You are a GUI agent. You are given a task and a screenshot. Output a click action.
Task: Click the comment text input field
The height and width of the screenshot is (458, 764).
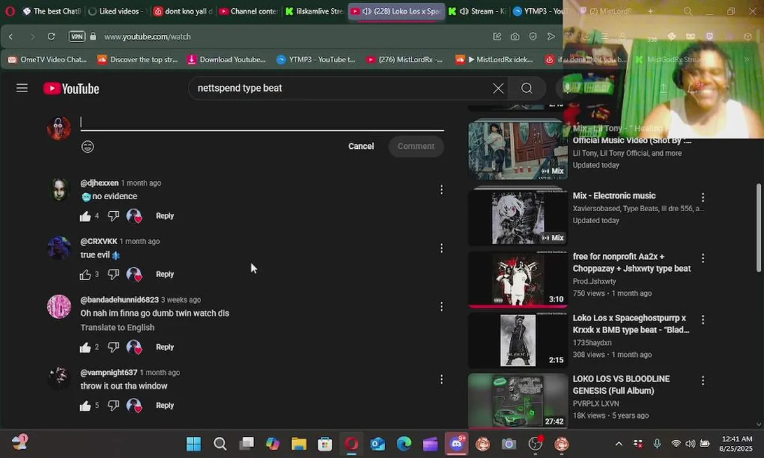(262, 123)
